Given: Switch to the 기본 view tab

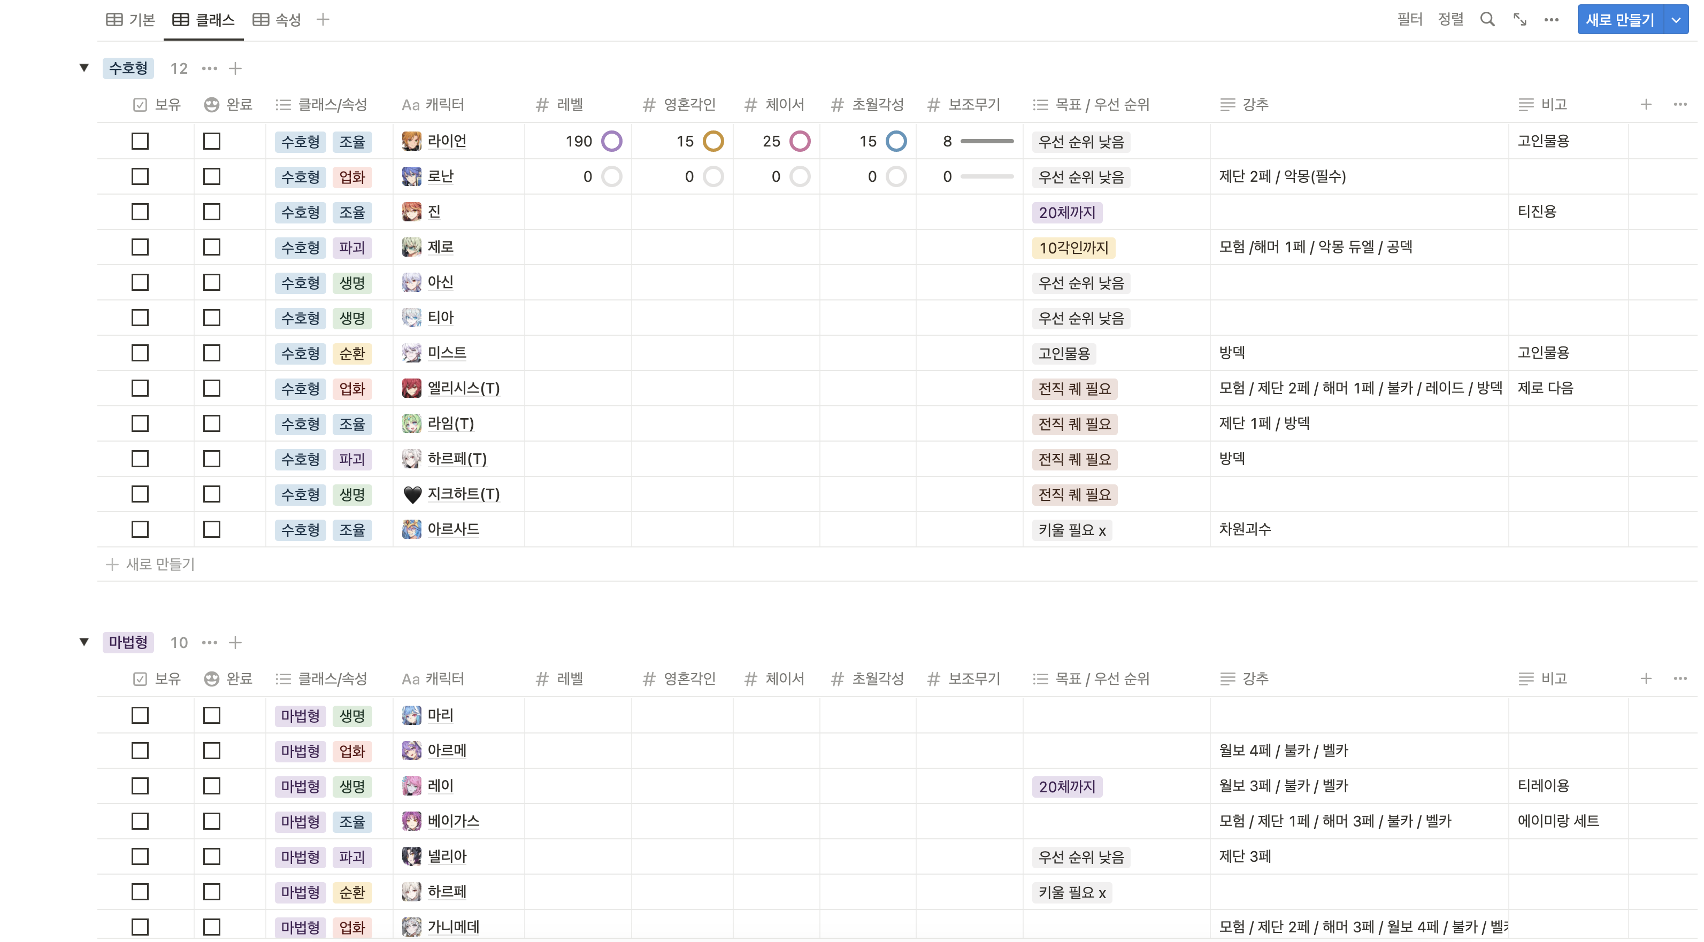Looking at the screenshot, I should (x=131, y=20).
